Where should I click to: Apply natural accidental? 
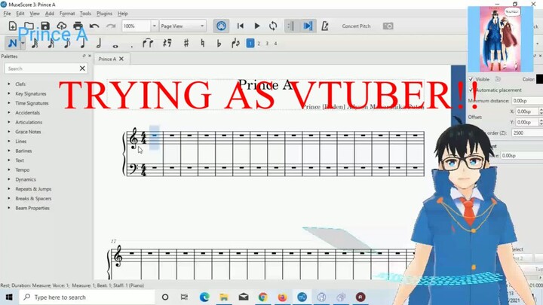coord(203,43)
